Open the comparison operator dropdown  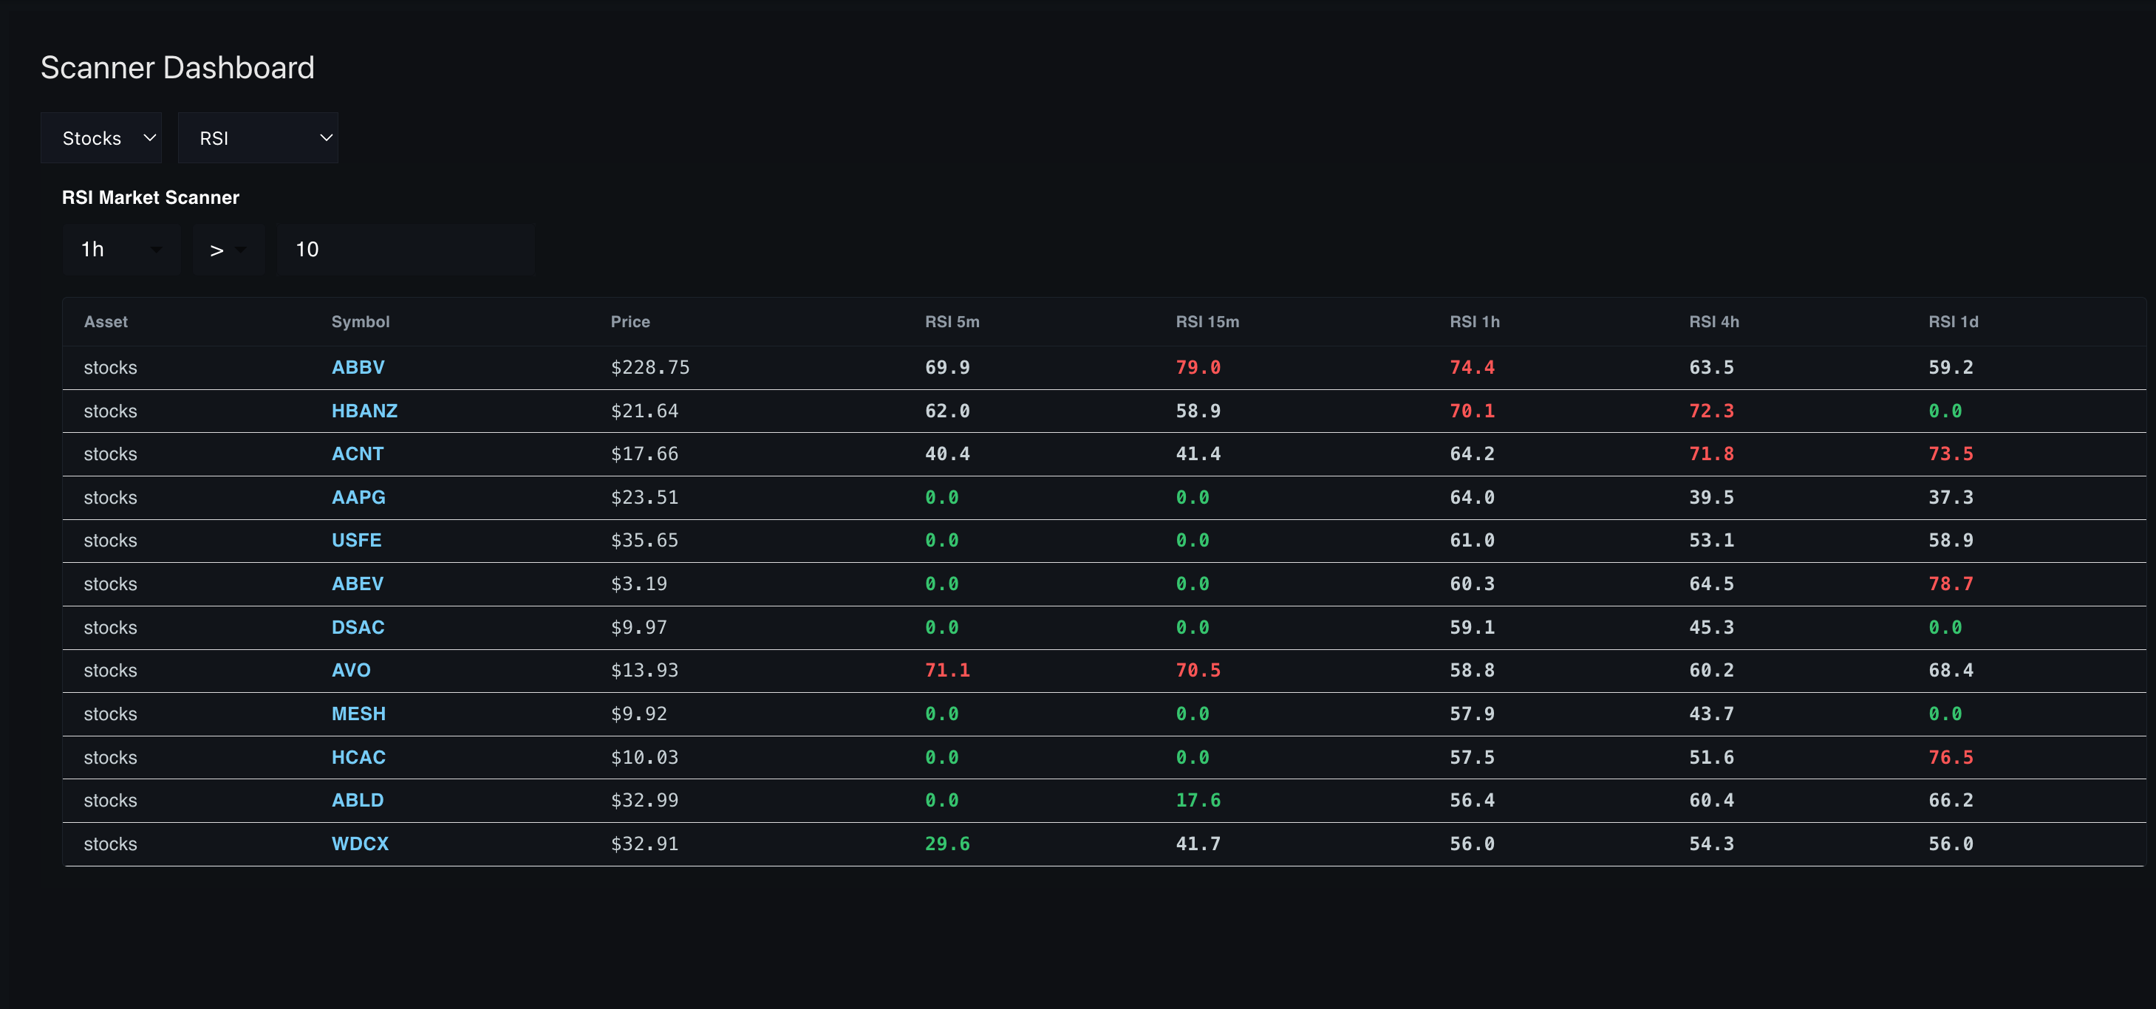pos(228,248)
